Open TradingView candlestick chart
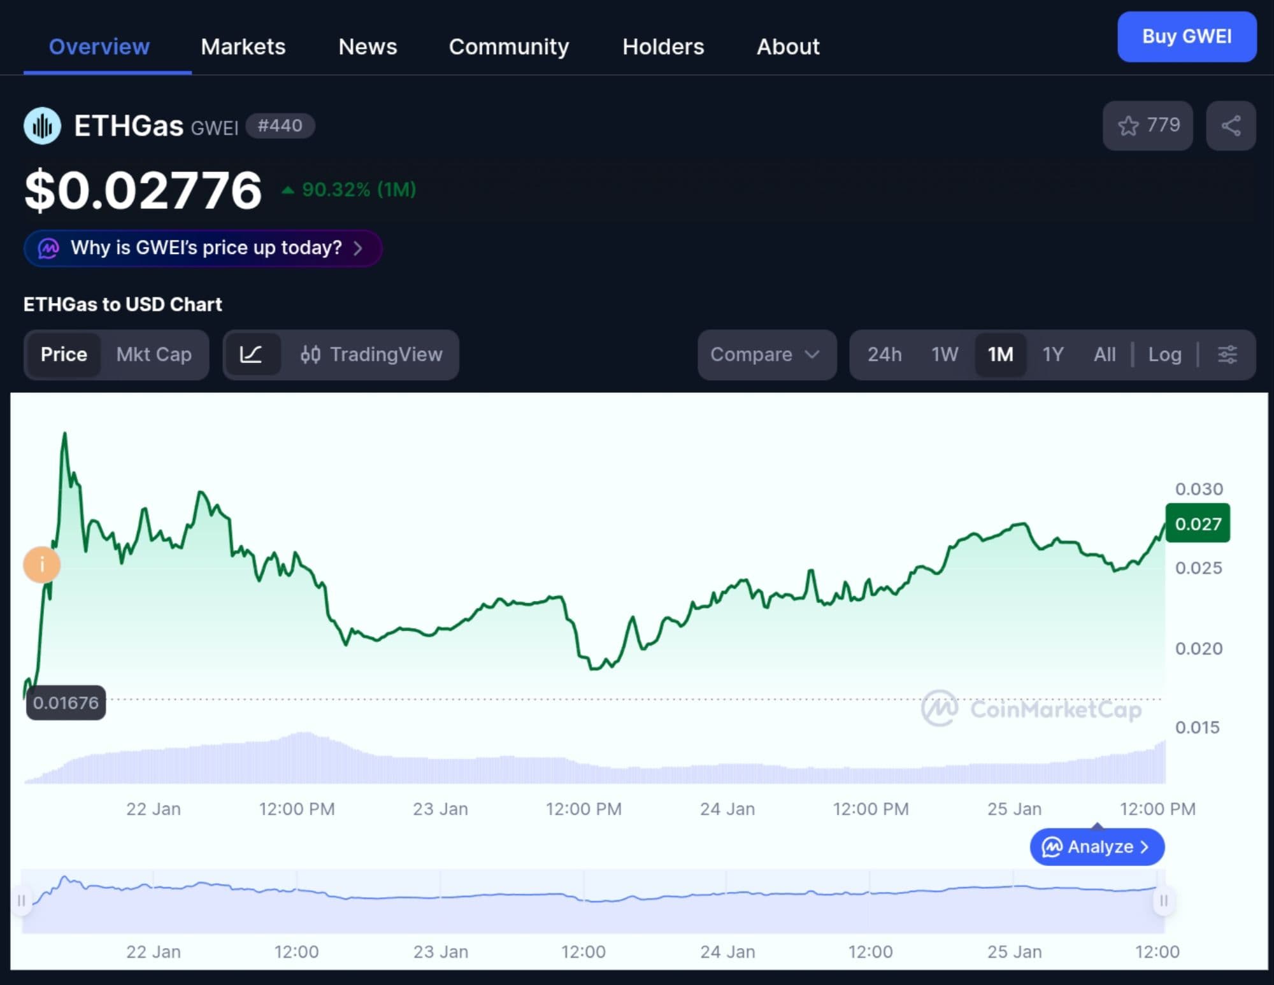 pos(371,355)
